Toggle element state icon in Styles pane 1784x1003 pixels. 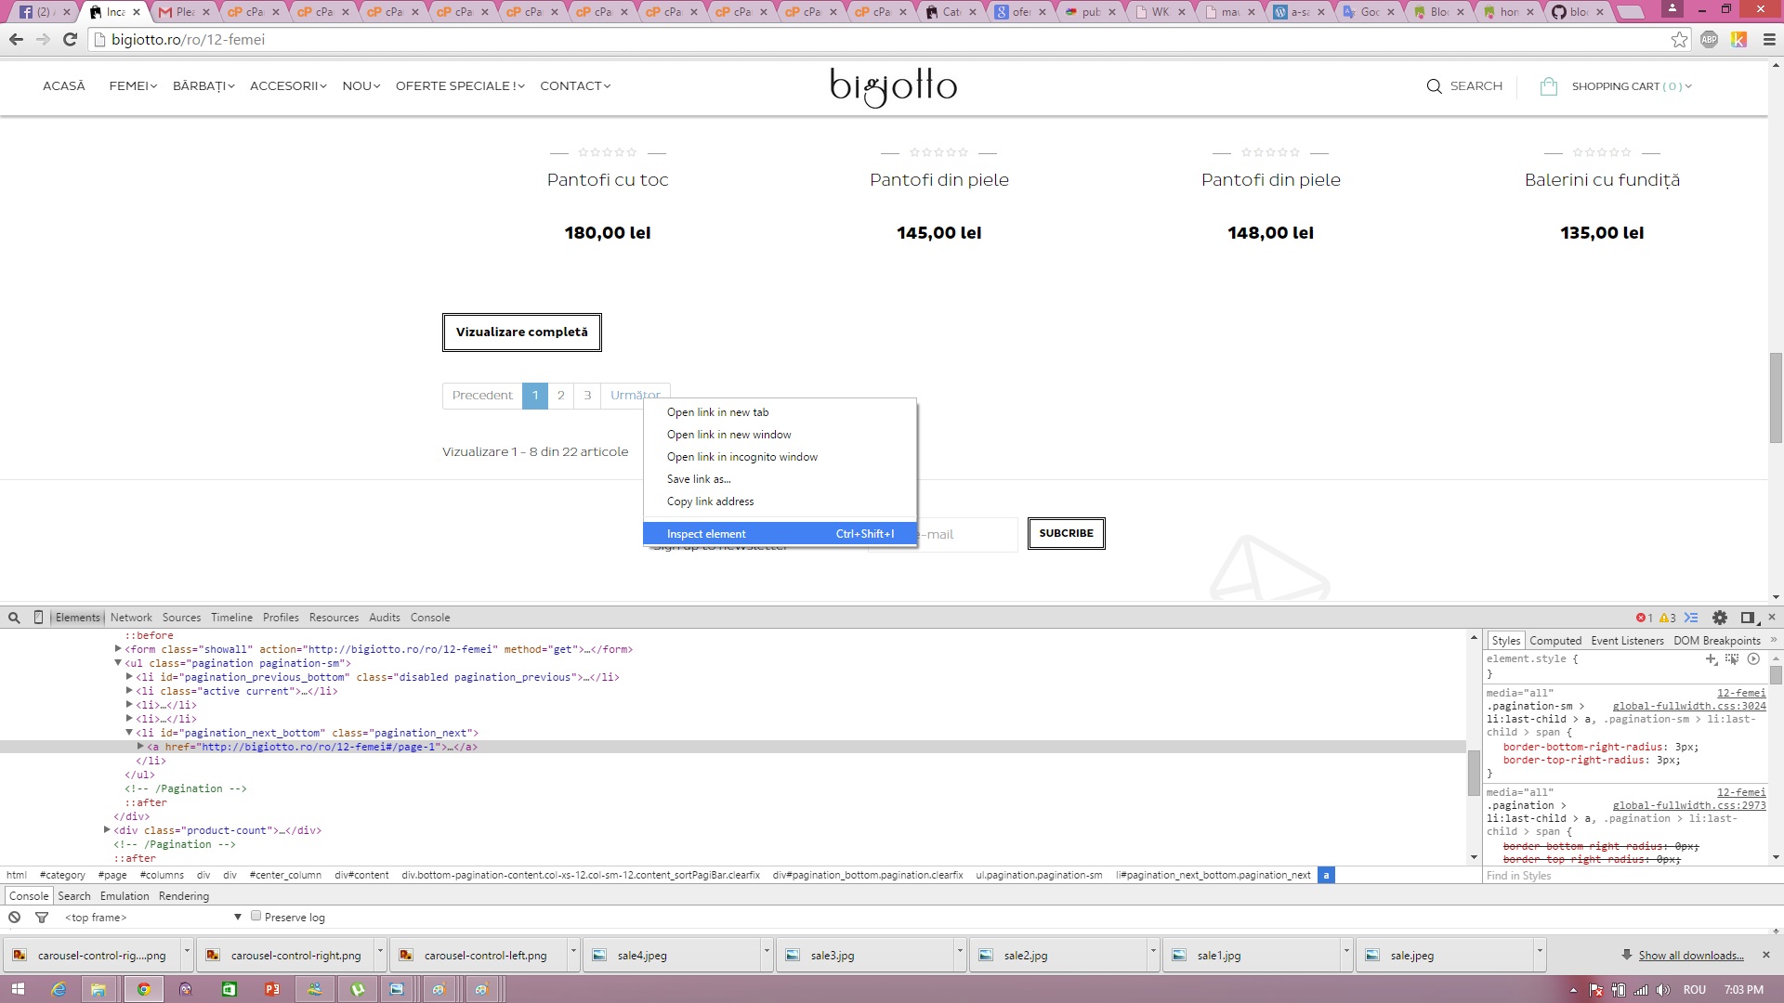coord(1732,659)
